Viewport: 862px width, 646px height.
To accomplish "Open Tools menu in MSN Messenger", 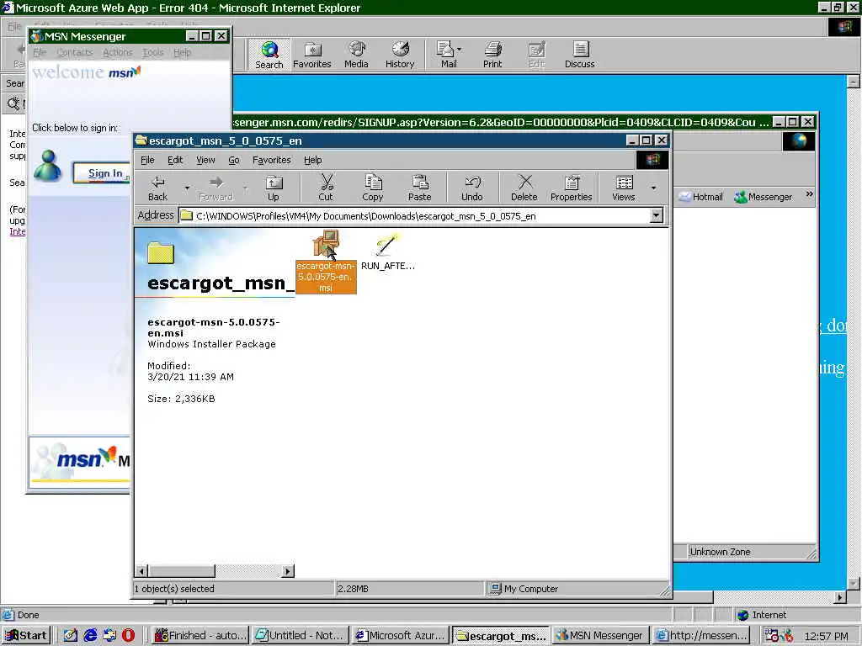I will point(153,52).
